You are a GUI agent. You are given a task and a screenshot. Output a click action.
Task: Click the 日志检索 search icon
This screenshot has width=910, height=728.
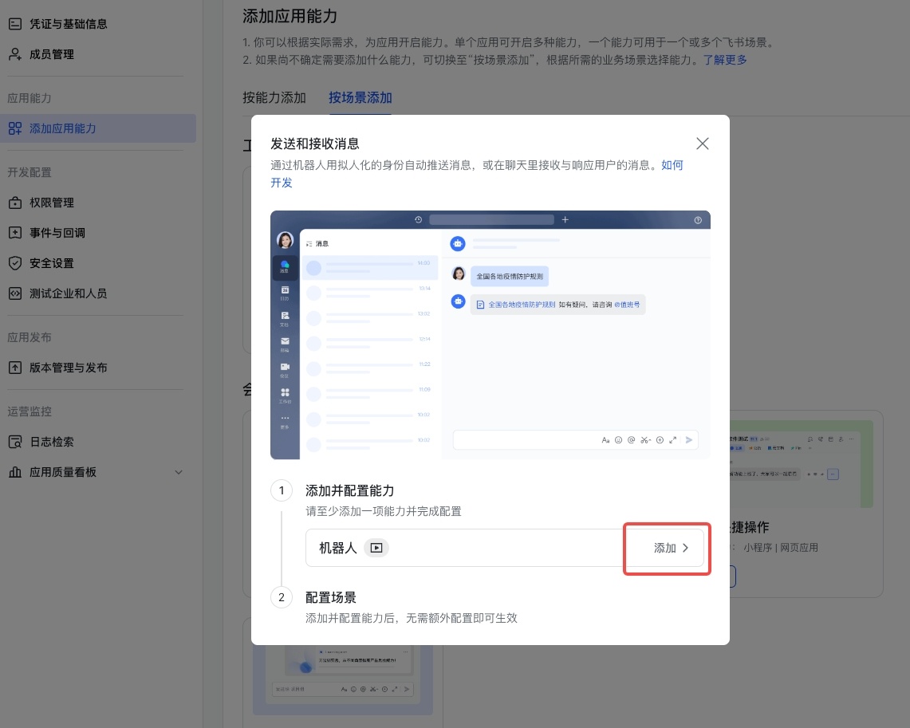tap(15, 442)
